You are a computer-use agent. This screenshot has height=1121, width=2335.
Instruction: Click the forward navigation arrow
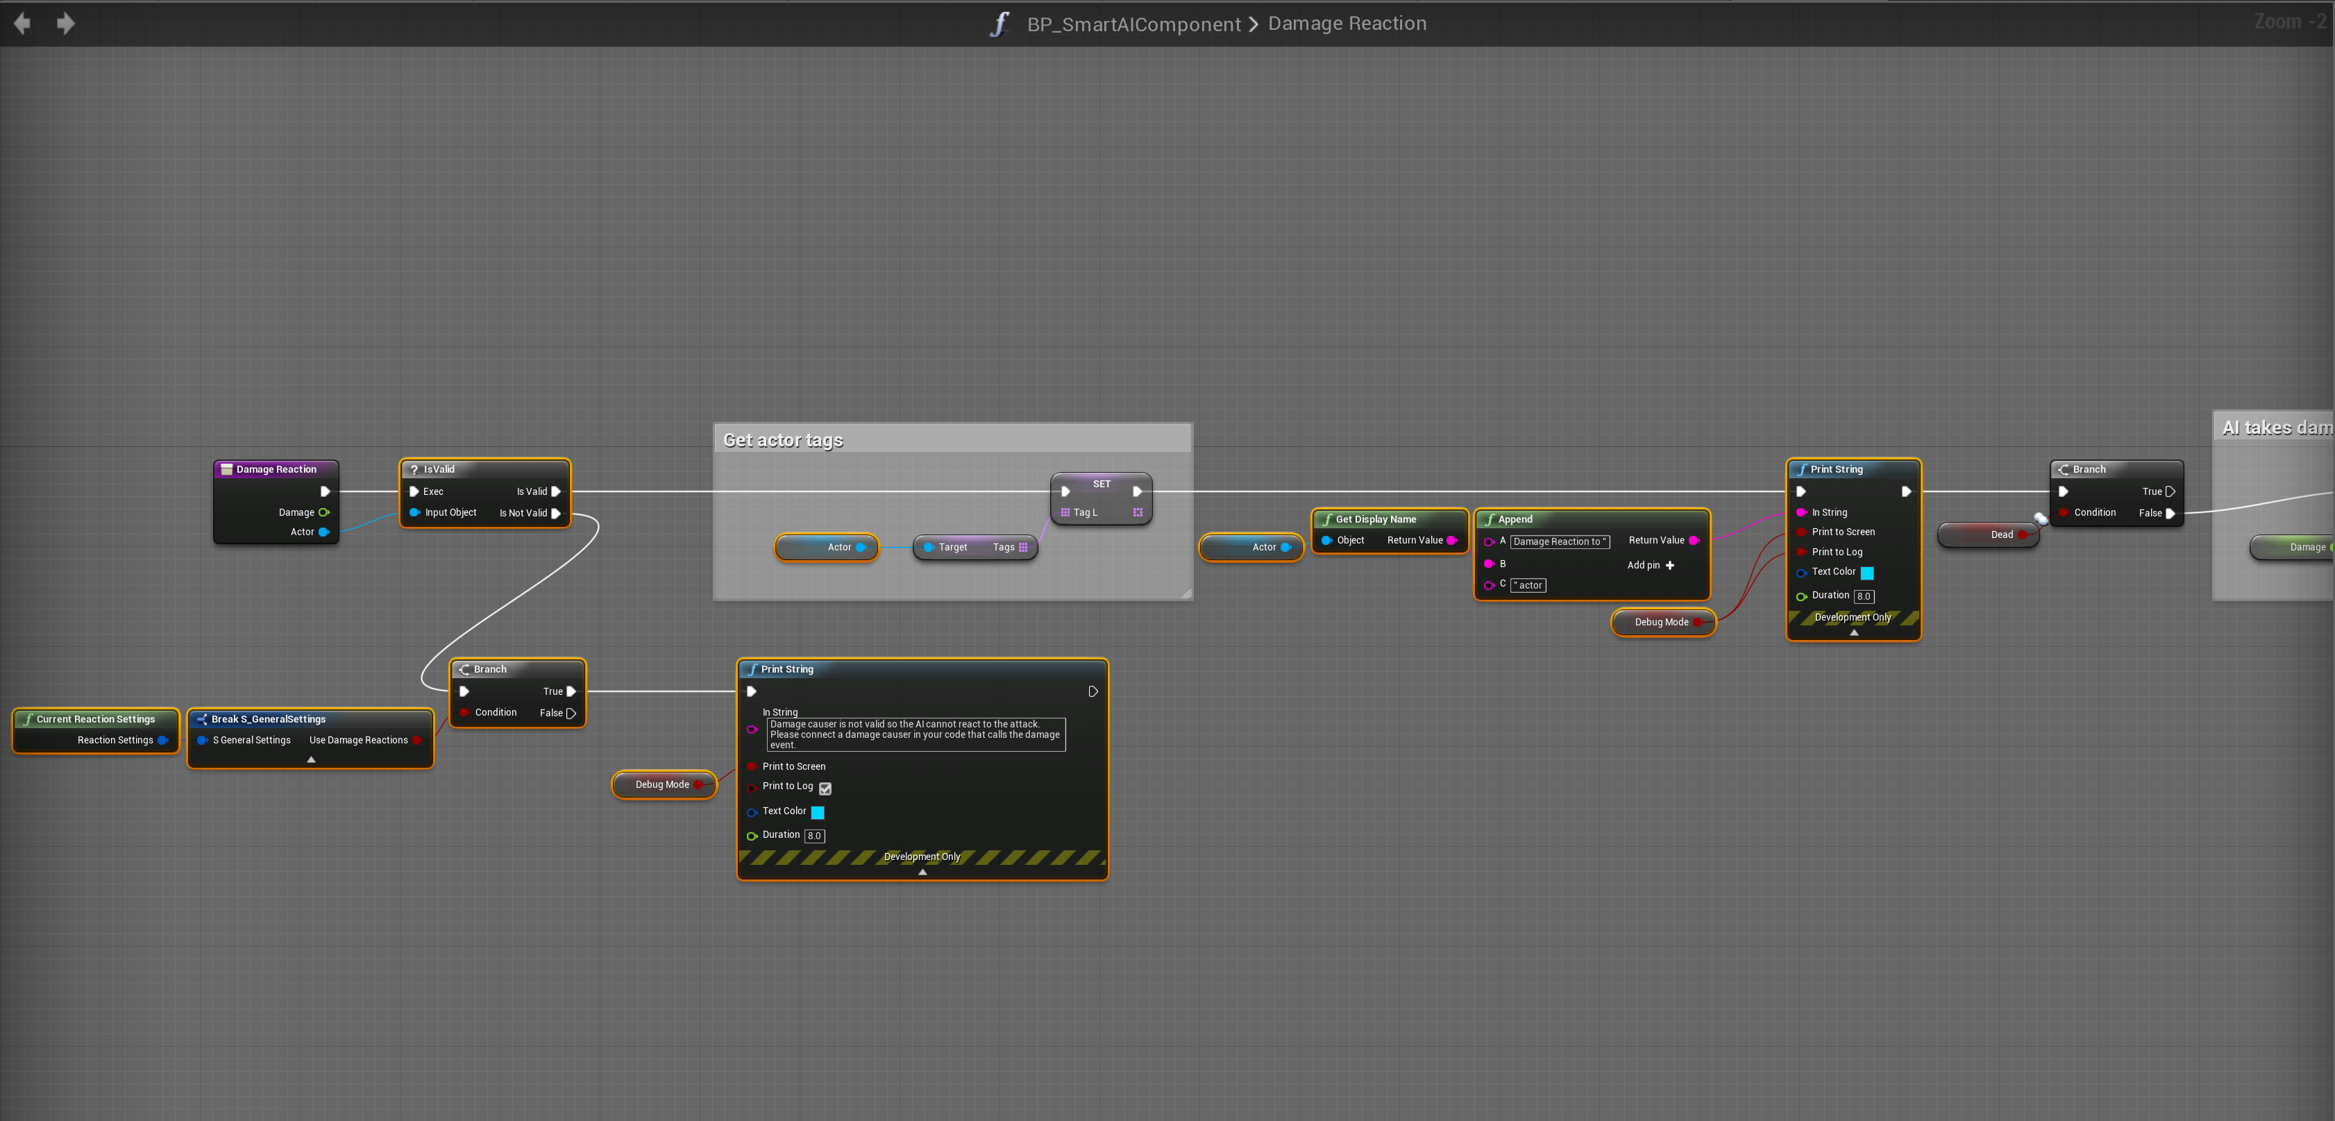click(x=65, y=24)
